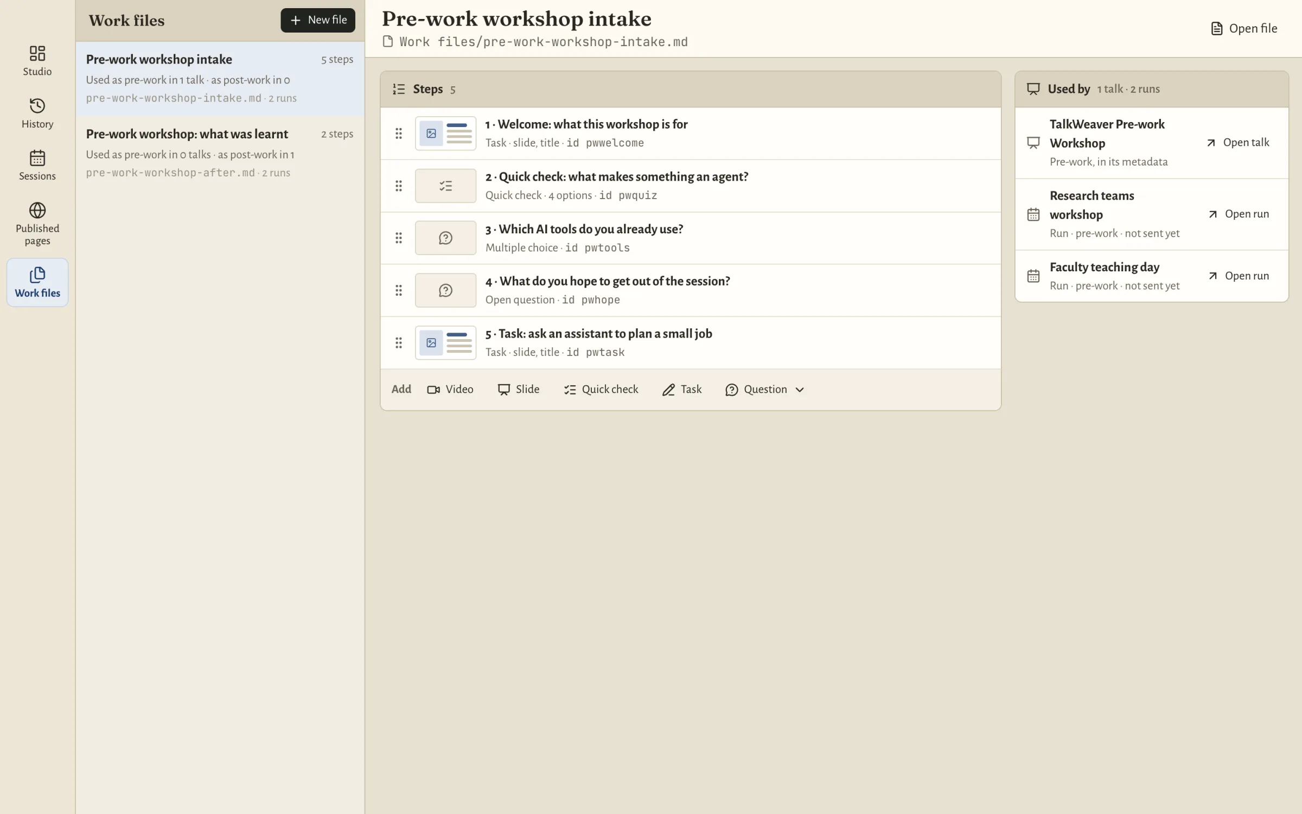
Task: Click drag handle of step 2 Quick check
Action: 399,186
